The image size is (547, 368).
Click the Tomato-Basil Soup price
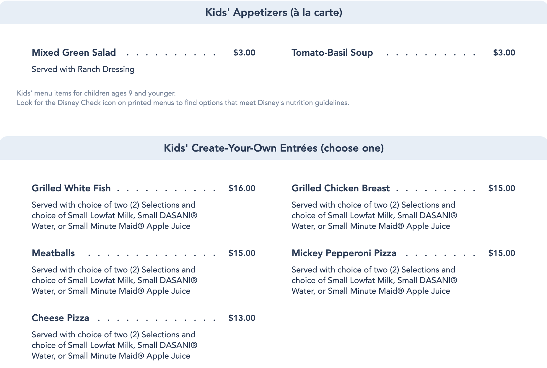pyautogui.click(x=504, y=53)
